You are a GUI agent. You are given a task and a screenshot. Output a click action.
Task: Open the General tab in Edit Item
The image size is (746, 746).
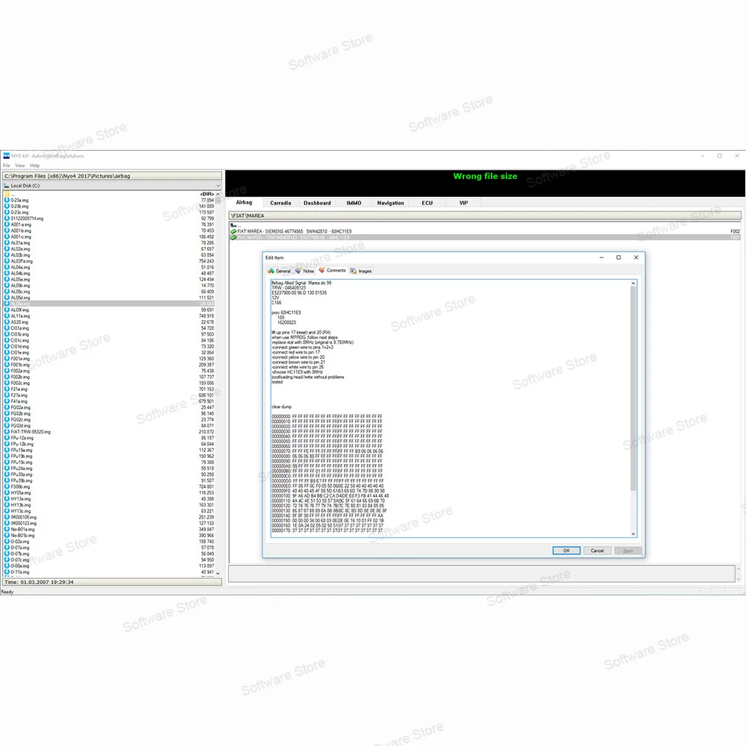[x=279, y=271]
